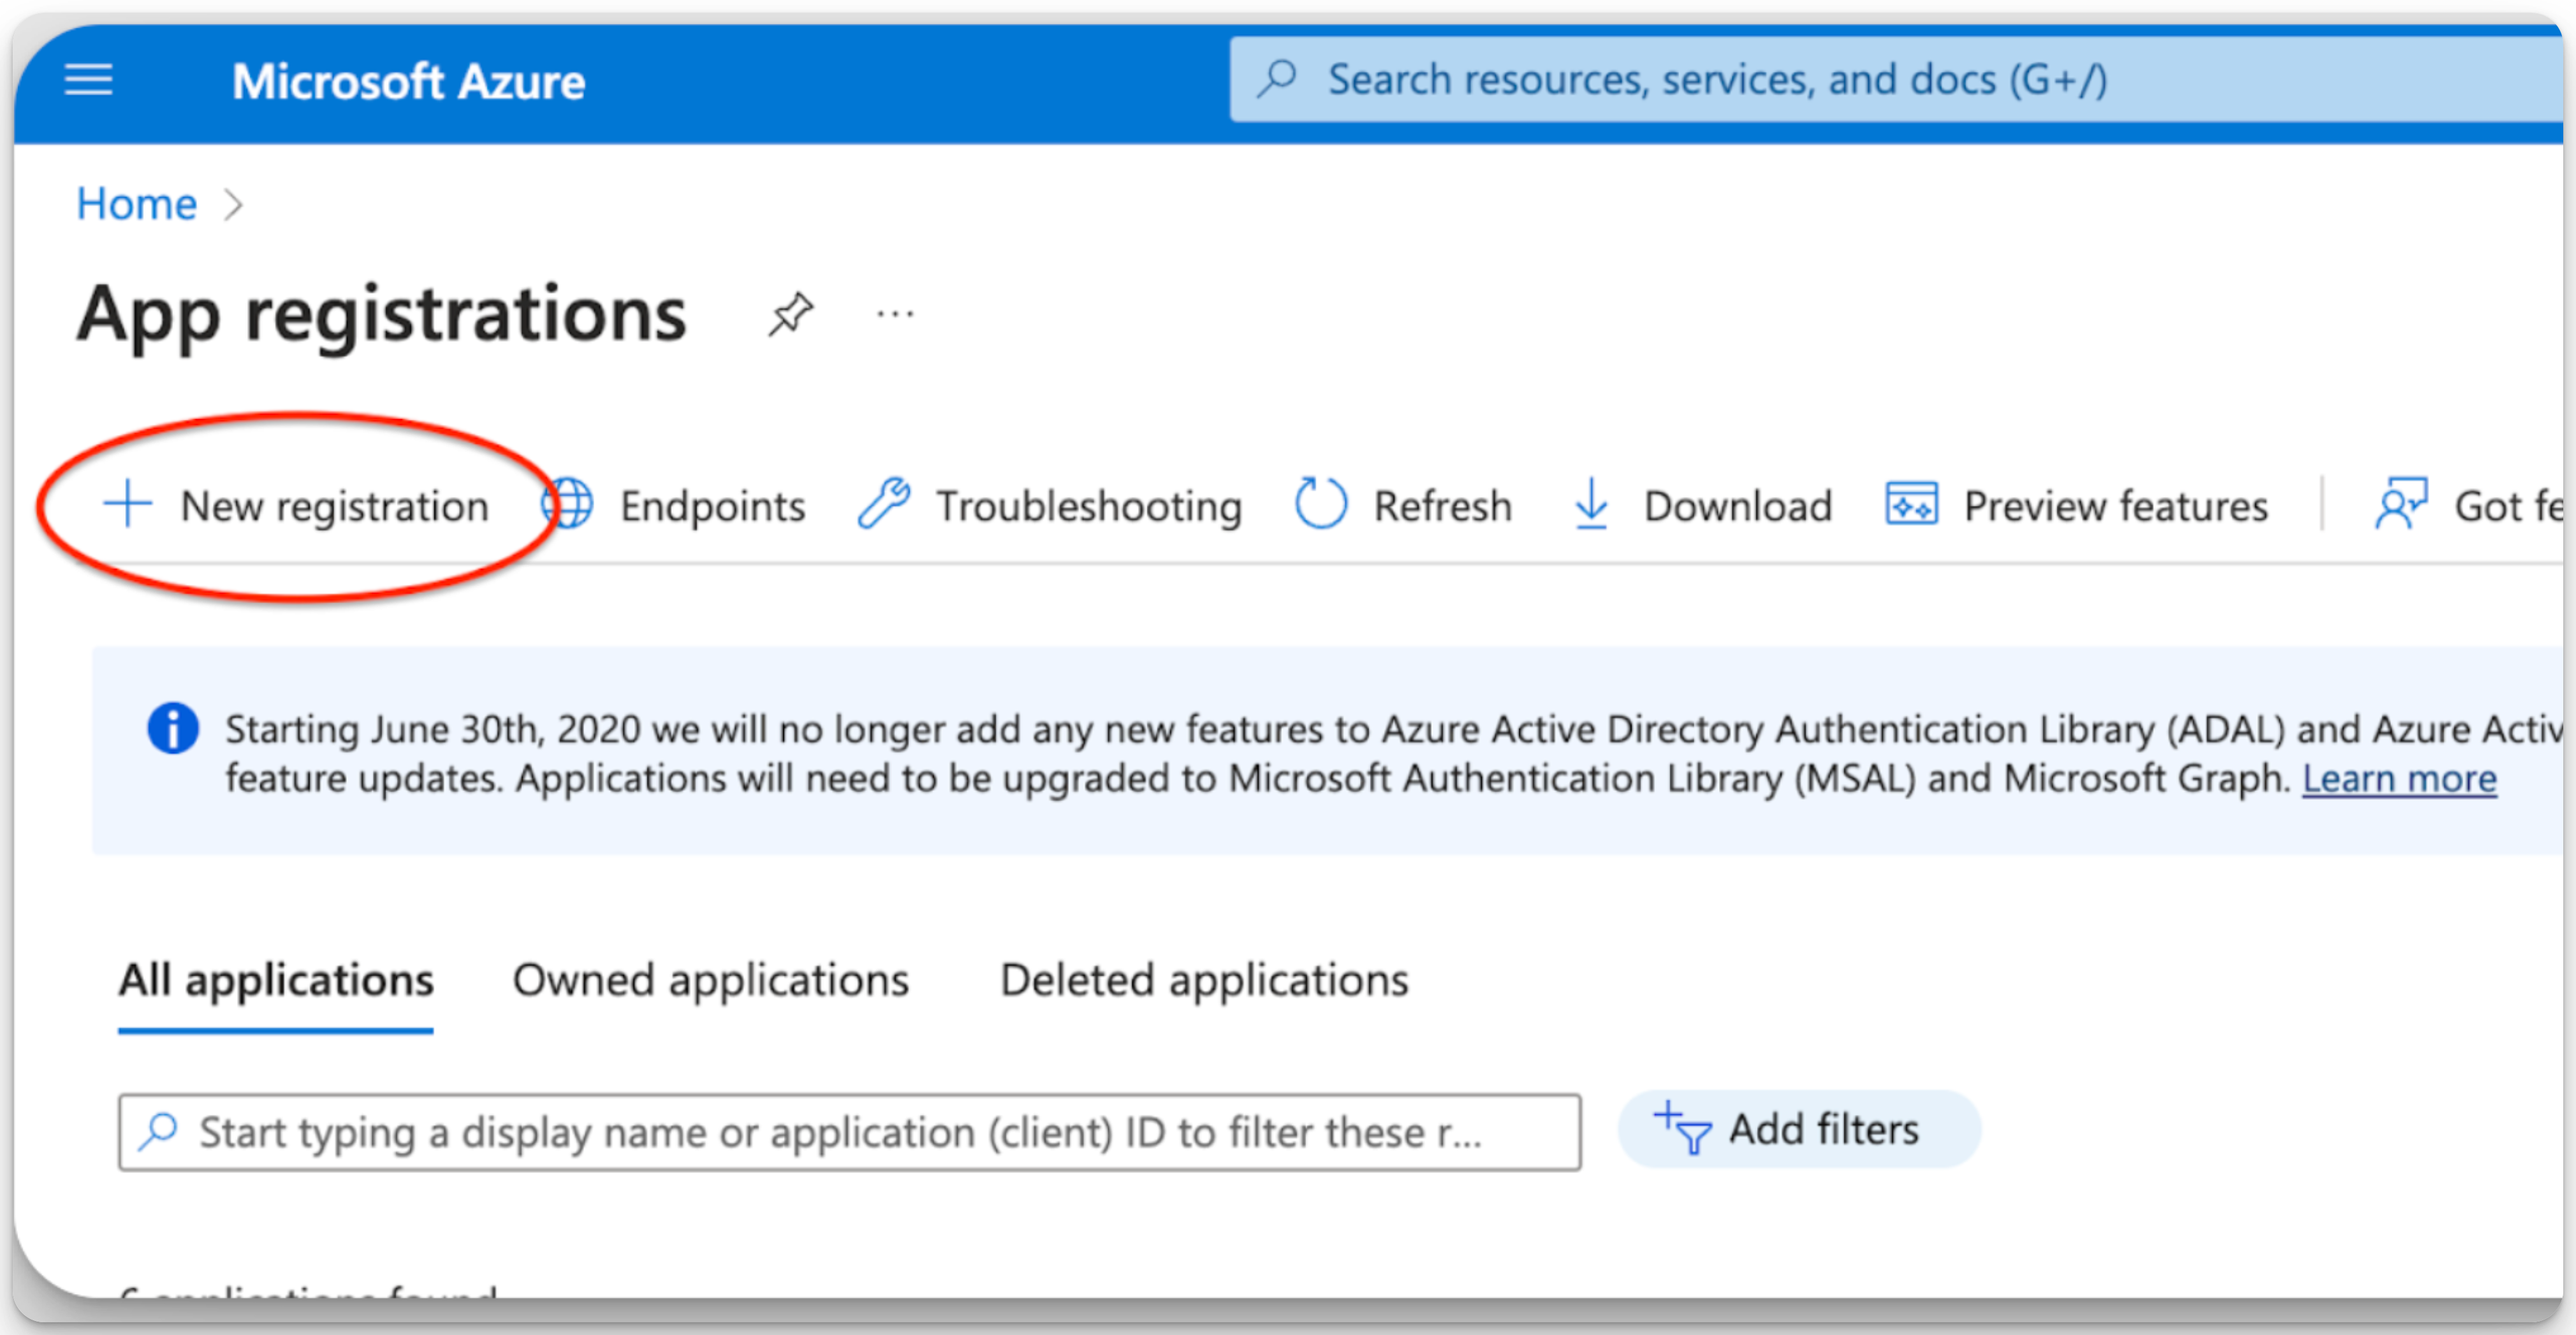Image resolution: width=2576 pixels, height=1335 pixels.
Task: Switch to the All applications tab
Action: tap(276, 980)
